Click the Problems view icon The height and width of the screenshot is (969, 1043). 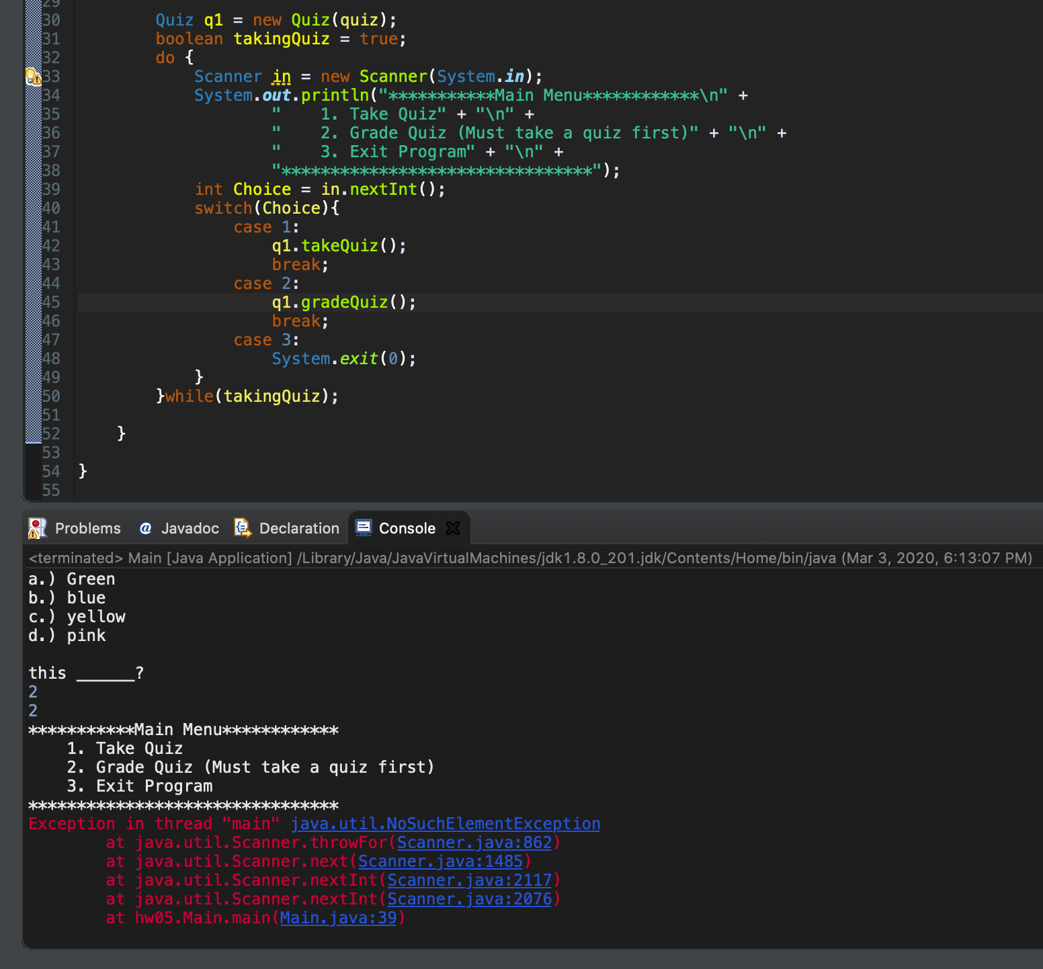(x=38, y=528)
